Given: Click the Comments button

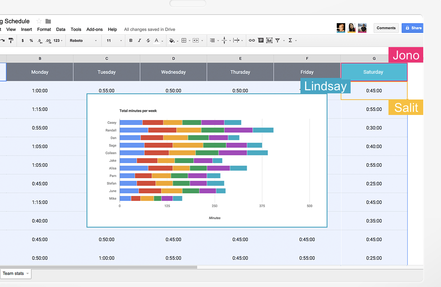Looking at the screenshot, I should point(386,28).
